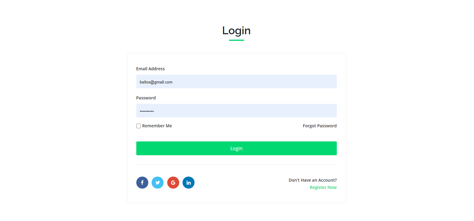Choose the red Google sign-in icon
Screen dimensions: 474x221
pyautogui.click(x=173, y=183)
